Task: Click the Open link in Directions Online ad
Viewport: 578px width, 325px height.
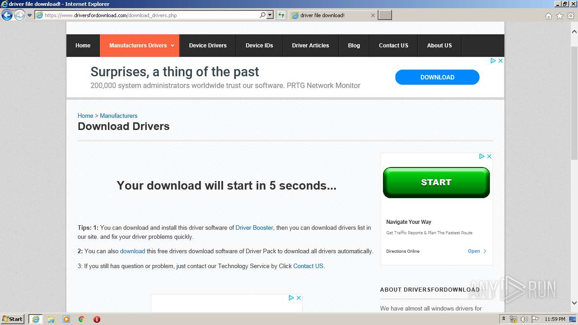Action: (x=477, y=251)
